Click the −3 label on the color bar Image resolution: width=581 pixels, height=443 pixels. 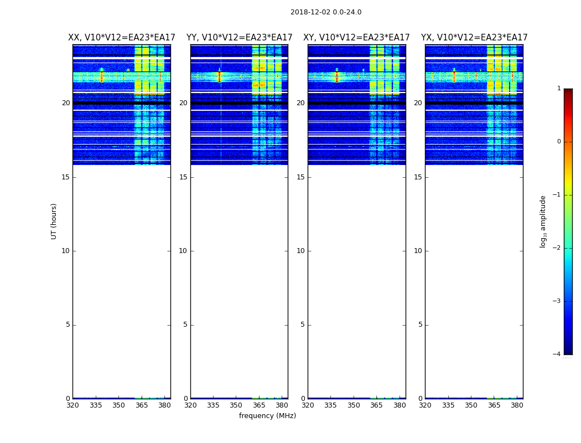[x=558, y=301]
